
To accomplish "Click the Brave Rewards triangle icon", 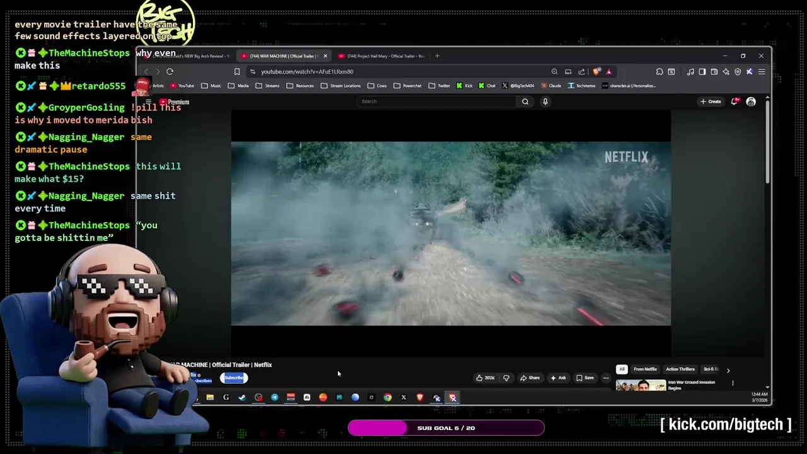I will [x=609, y=72].
